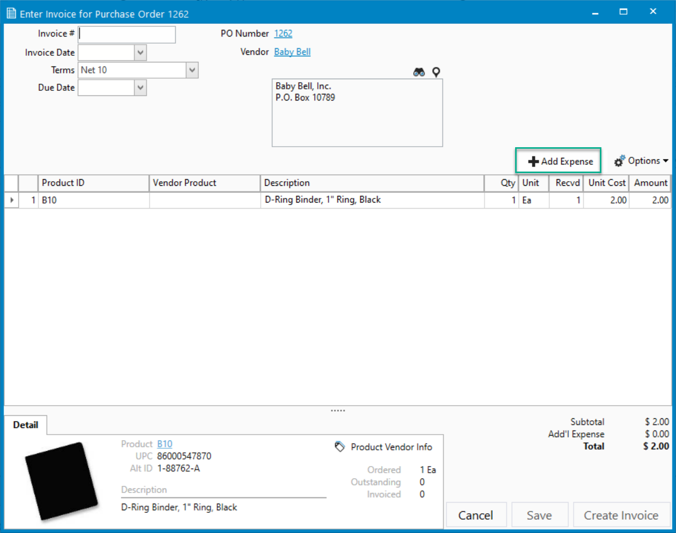Open the Due Date picker dropdown

coord(141,88)
